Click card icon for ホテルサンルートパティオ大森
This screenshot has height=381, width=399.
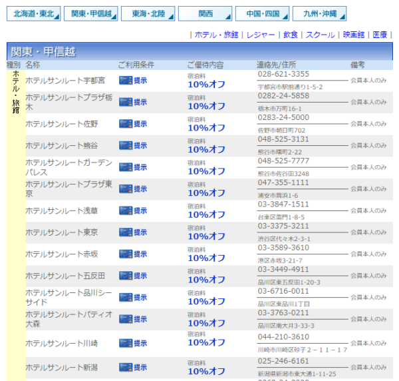point(126,319)
